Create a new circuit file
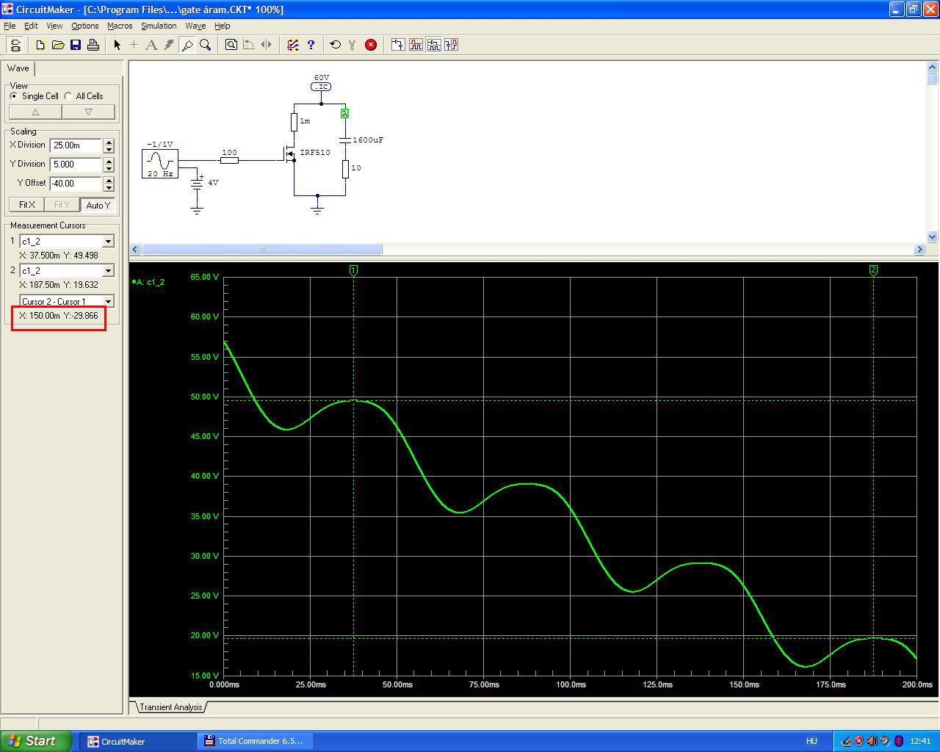Screen dimensions: 940x752 (40, 45)
